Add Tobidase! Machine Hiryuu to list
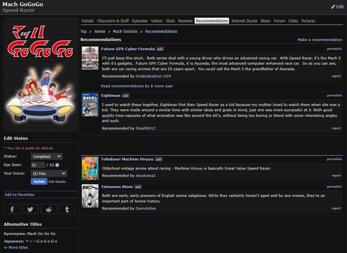Screen dimensions: 347x253 tap(159, 159)
